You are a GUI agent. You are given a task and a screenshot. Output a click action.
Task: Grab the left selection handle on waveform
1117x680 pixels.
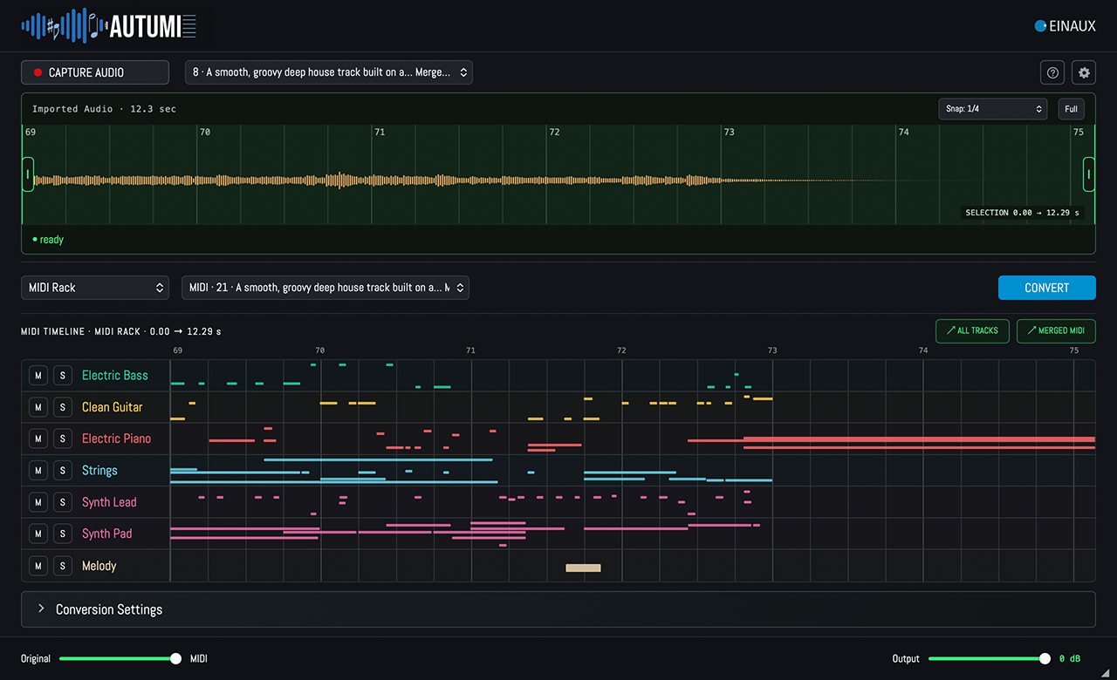point(28,174)
